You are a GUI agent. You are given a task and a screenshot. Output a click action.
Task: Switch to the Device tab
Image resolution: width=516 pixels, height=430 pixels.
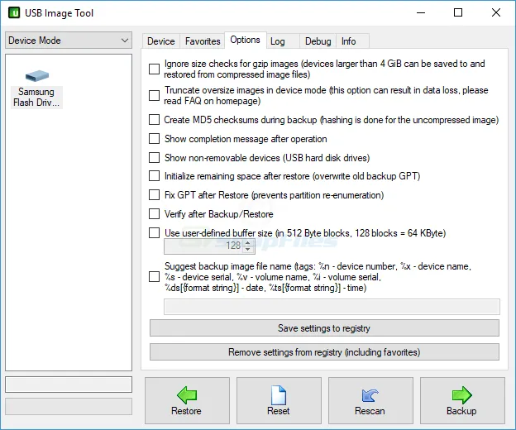161,41
